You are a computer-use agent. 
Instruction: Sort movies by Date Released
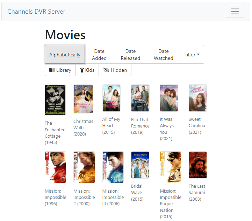tap(130, 55)
